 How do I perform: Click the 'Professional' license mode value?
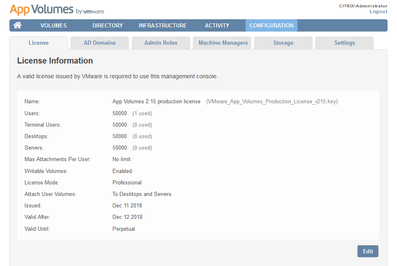[127, 182]
